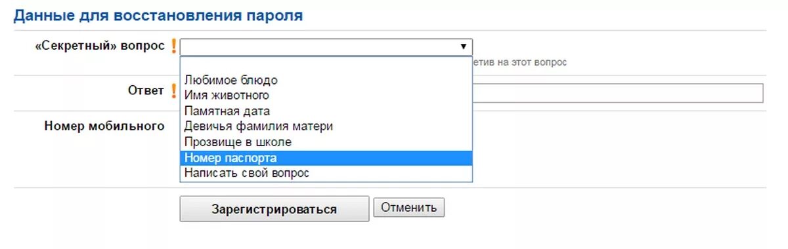Click the Зарегистрироваться button

pyautogui.click(x=274, y=209)
